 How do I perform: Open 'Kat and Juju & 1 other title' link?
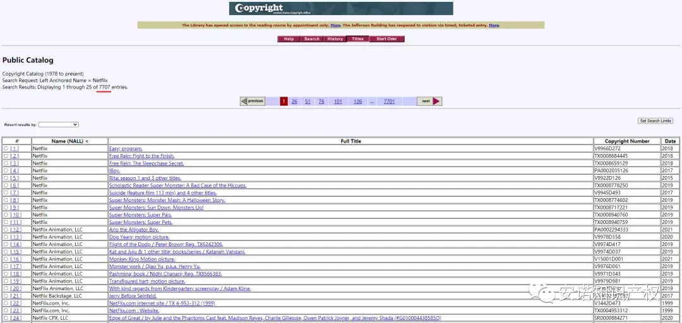tap(177, 252)
